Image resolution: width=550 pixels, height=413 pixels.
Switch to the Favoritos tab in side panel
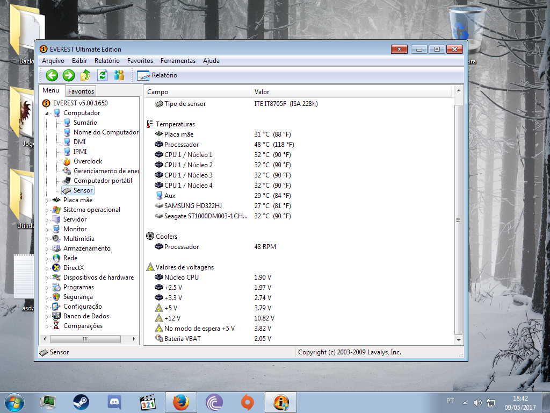tap(81, 91)
